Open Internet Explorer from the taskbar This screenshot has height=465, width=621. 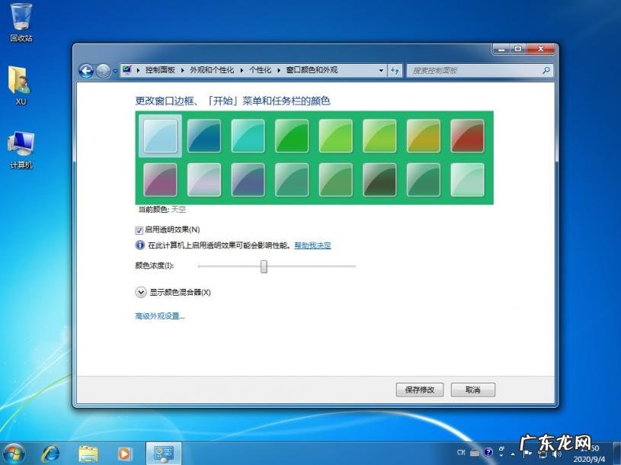point(51,453)
